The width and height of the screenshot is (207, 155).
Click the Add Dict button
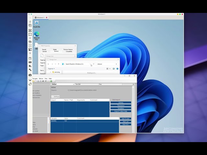pos(125,124)
